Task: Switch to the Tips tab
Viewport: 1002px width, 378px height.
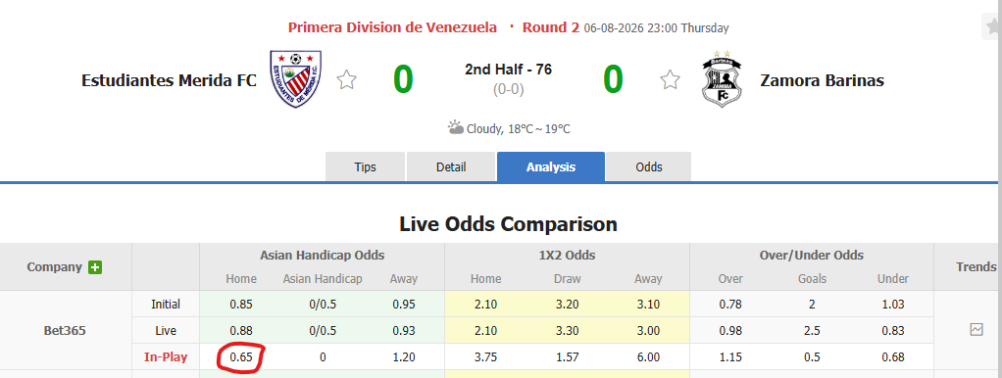Action: [x=365, y=167]
